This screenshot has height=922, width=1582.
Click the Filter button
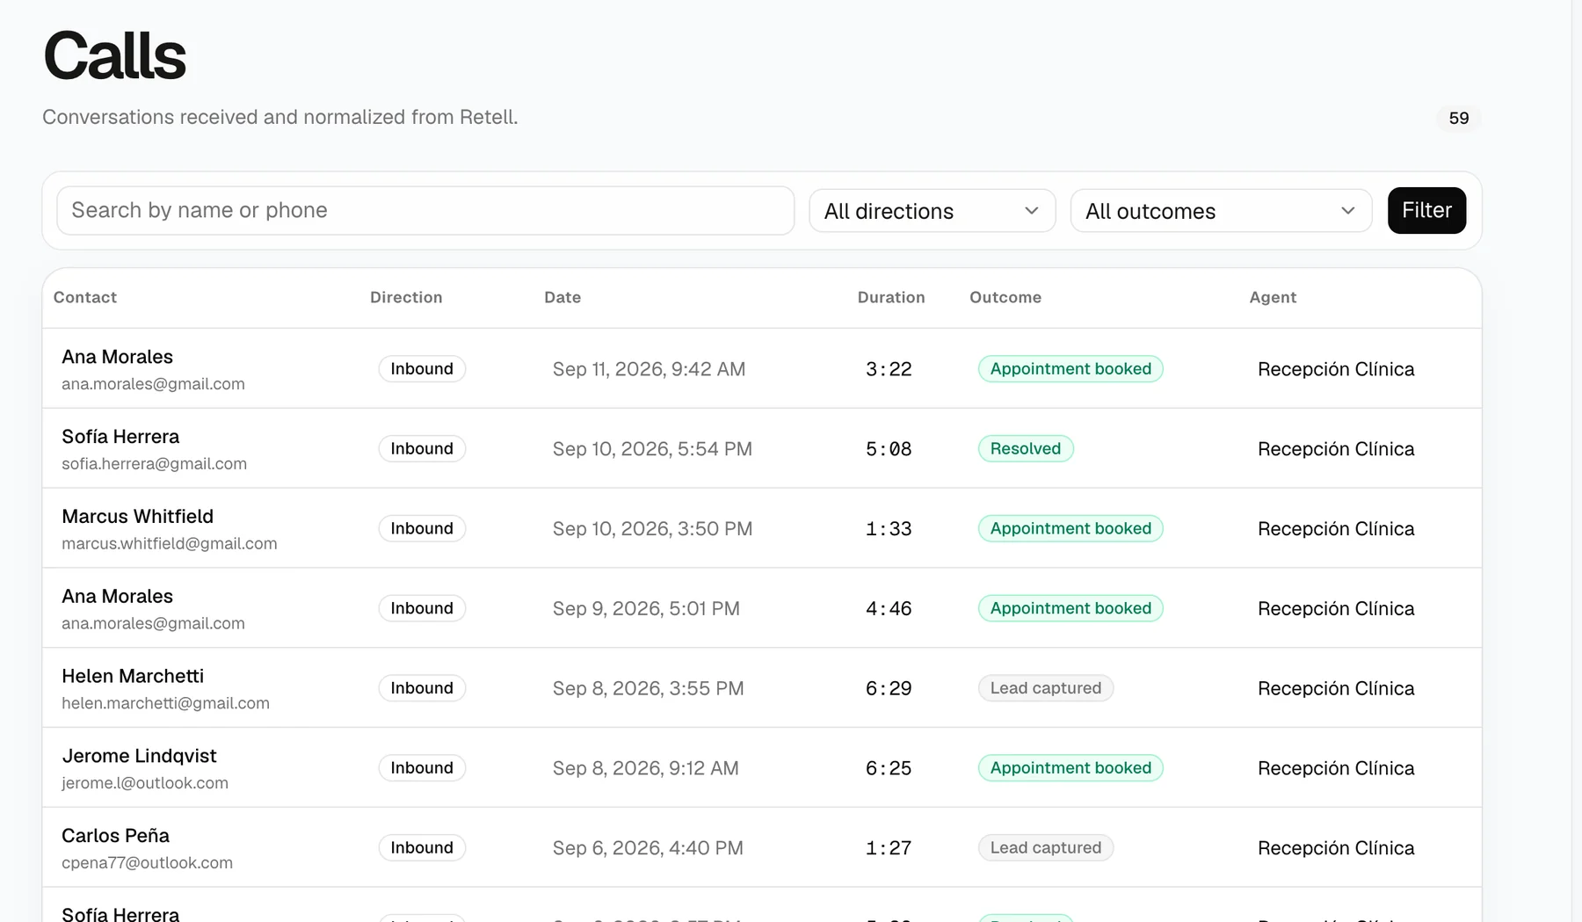1426,211
